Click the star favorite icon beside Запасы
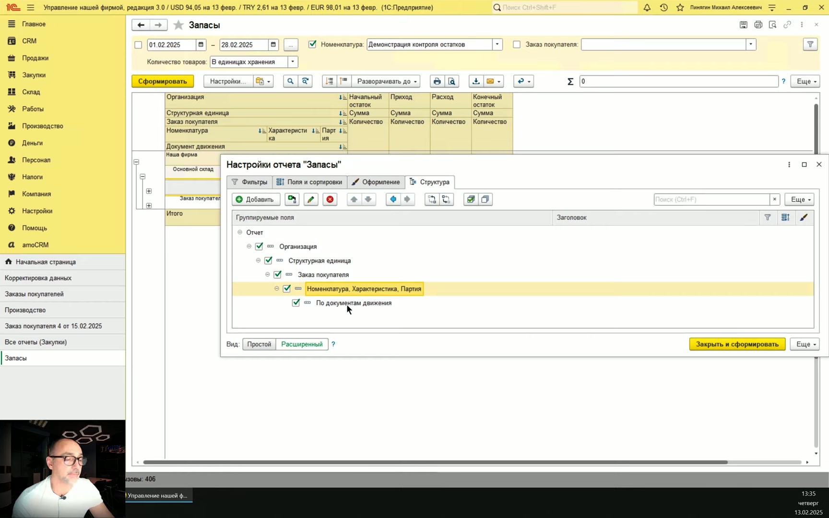Screen dimensions: 829x518 (178, 25)
